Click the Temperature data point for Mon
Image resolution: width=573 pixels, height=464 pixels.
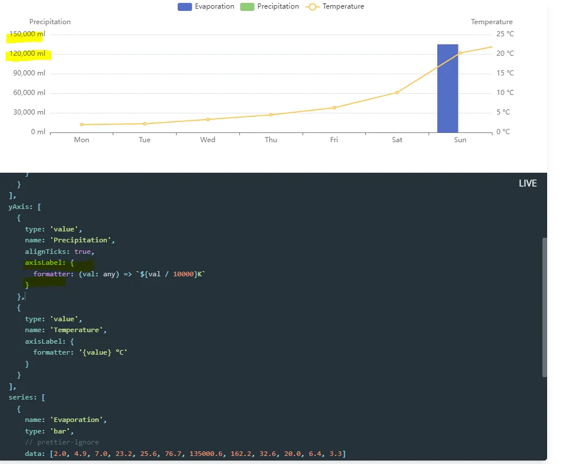point(82,125)
